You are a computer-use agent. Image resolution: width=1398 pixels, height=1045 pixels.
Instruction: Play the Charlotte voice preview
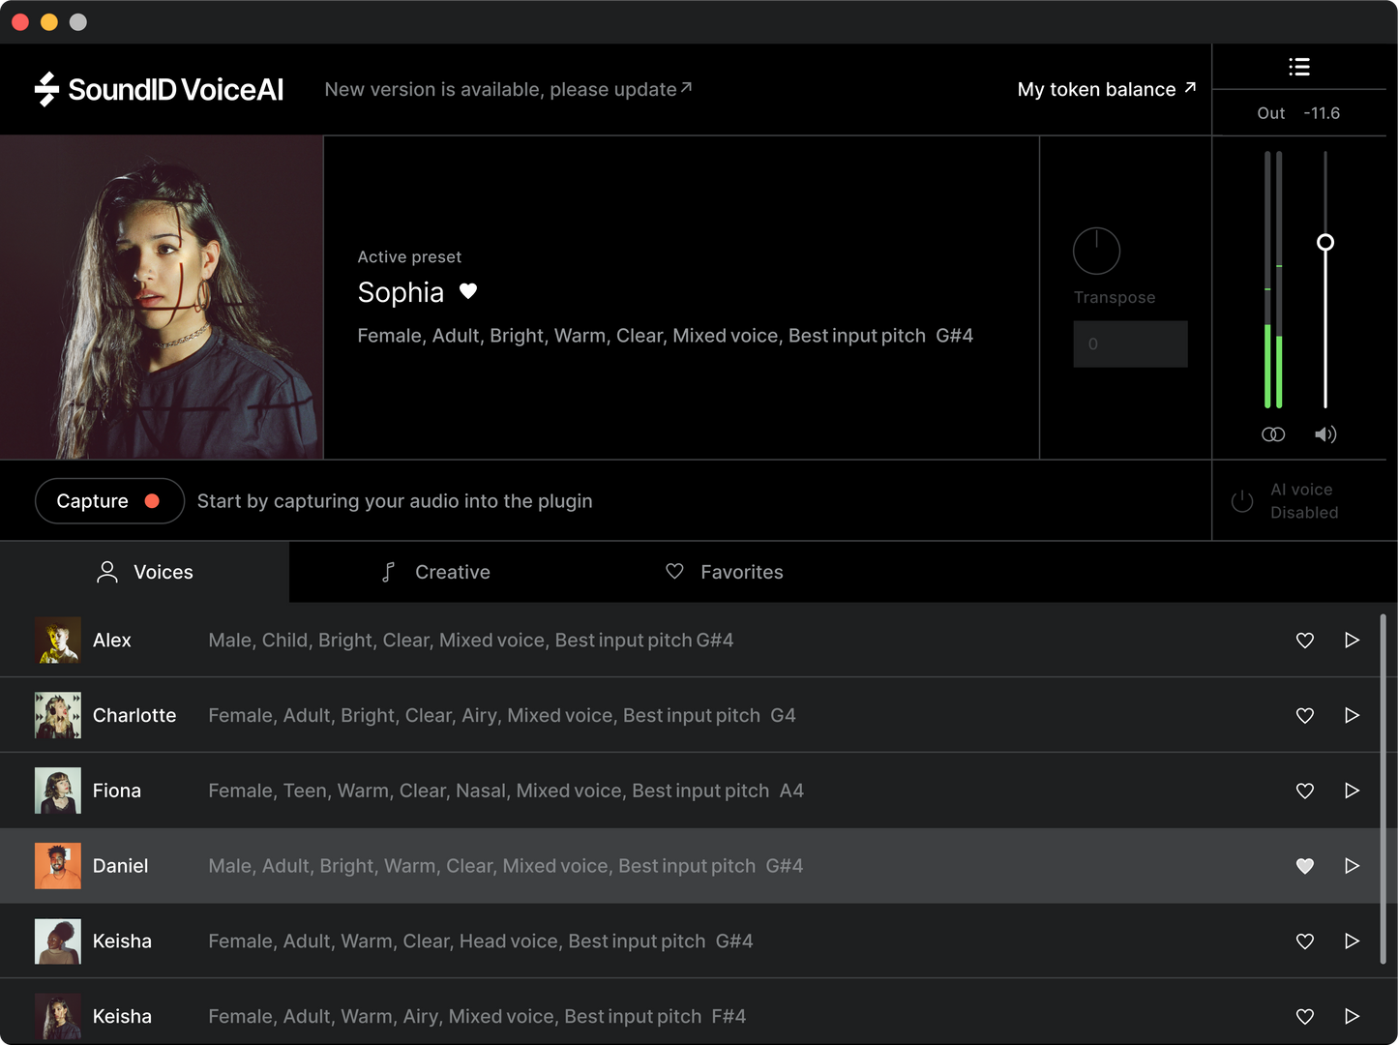[1352, 715]
